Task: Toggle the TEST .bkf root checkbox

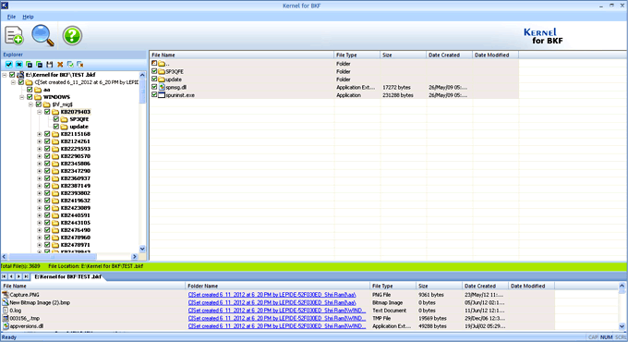Action: (x=12, y=75)
